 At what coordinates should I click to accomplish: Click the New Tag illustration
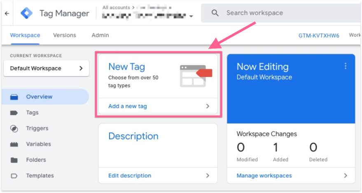196,75
